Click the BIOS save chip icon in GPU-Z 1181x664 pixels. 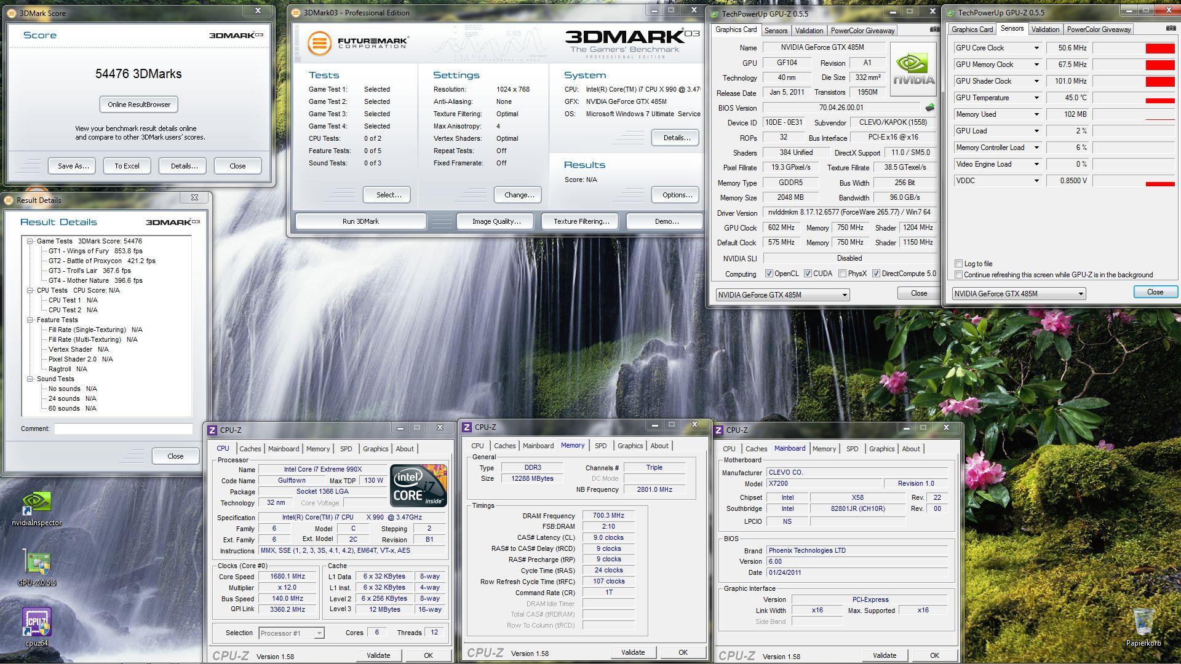tap(929, 108)
